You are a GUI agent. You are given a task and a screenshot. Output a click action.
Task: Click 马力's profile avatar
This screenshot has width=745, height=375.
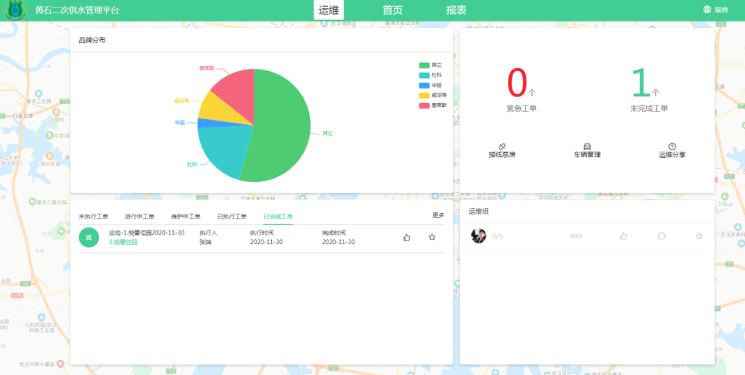click(x=478, y=236)
